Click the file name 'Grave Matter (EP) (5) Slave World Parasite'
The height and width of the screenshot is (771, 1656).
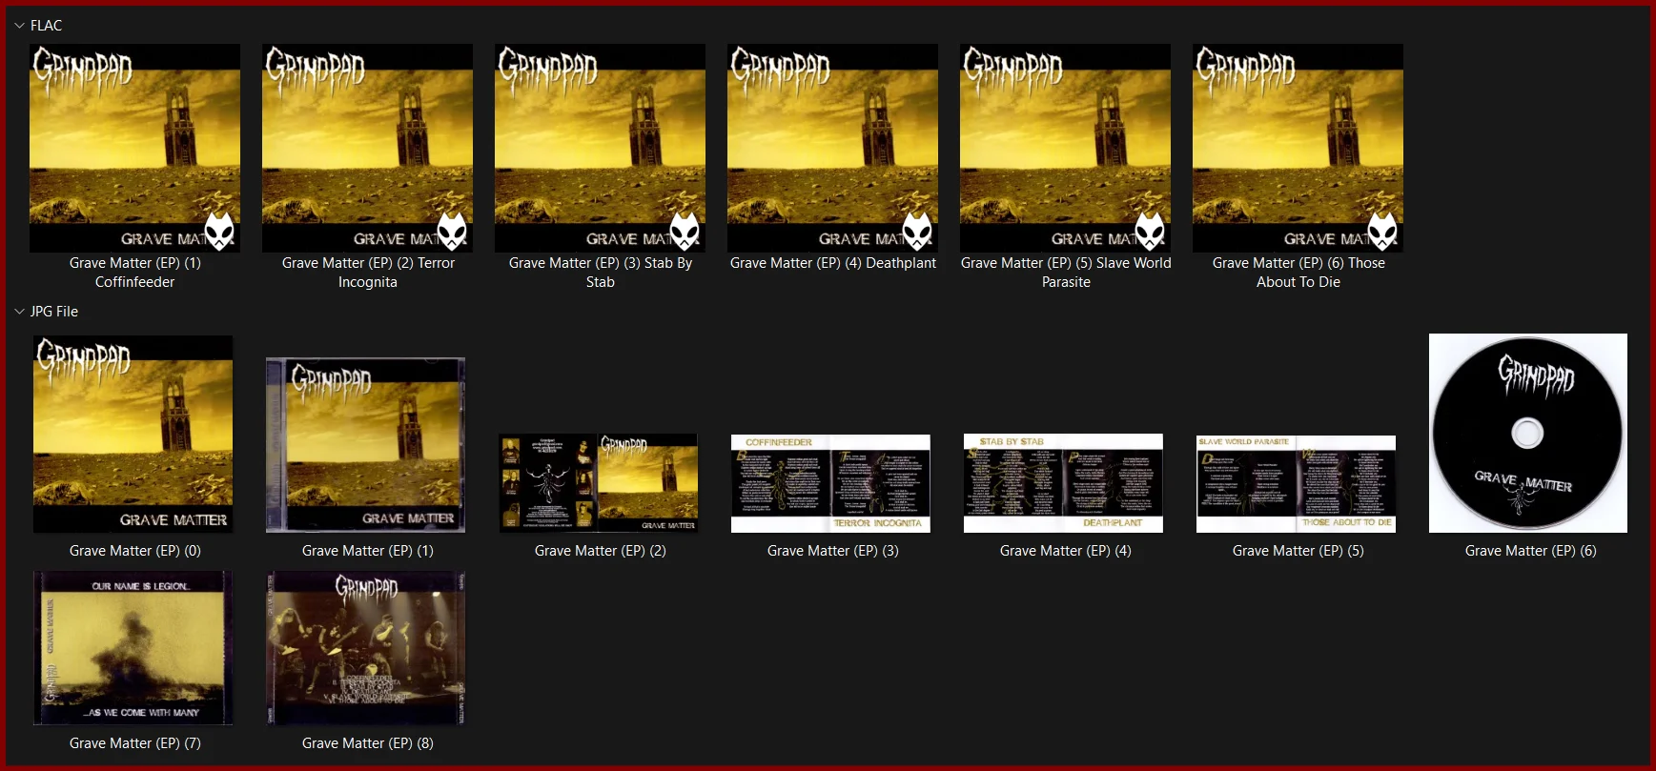coord(1066,273)
